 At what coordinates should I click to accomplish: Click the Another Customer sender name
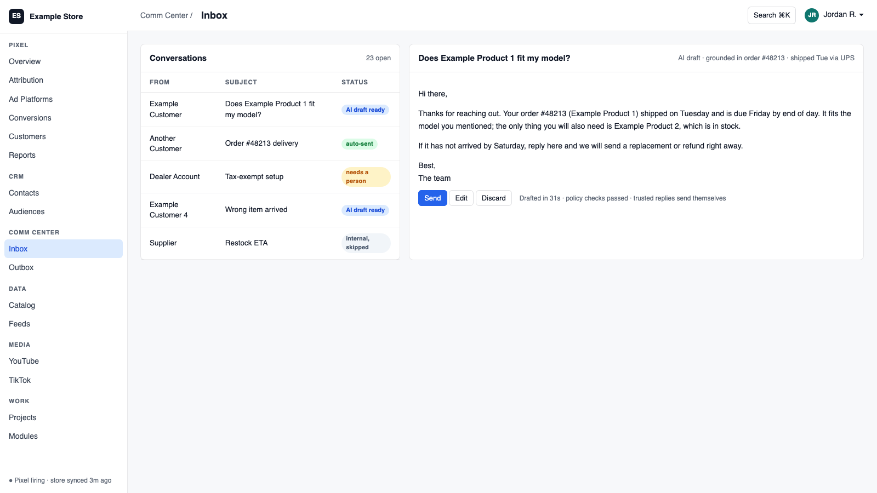tap(166, 144)
